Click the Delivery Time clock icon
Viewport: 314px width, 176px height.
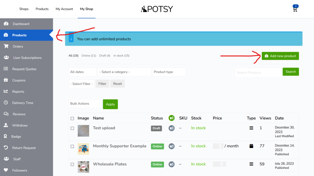[x=6, y=103]
